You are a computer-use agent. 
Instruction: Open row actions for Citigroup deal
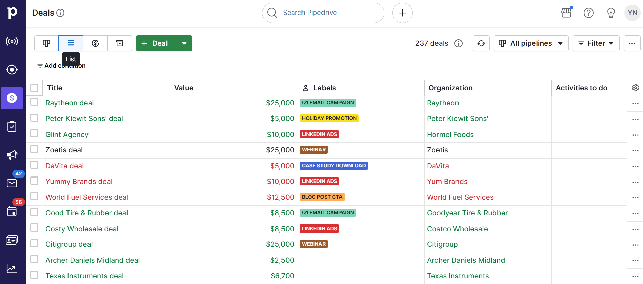coord(636,245)
